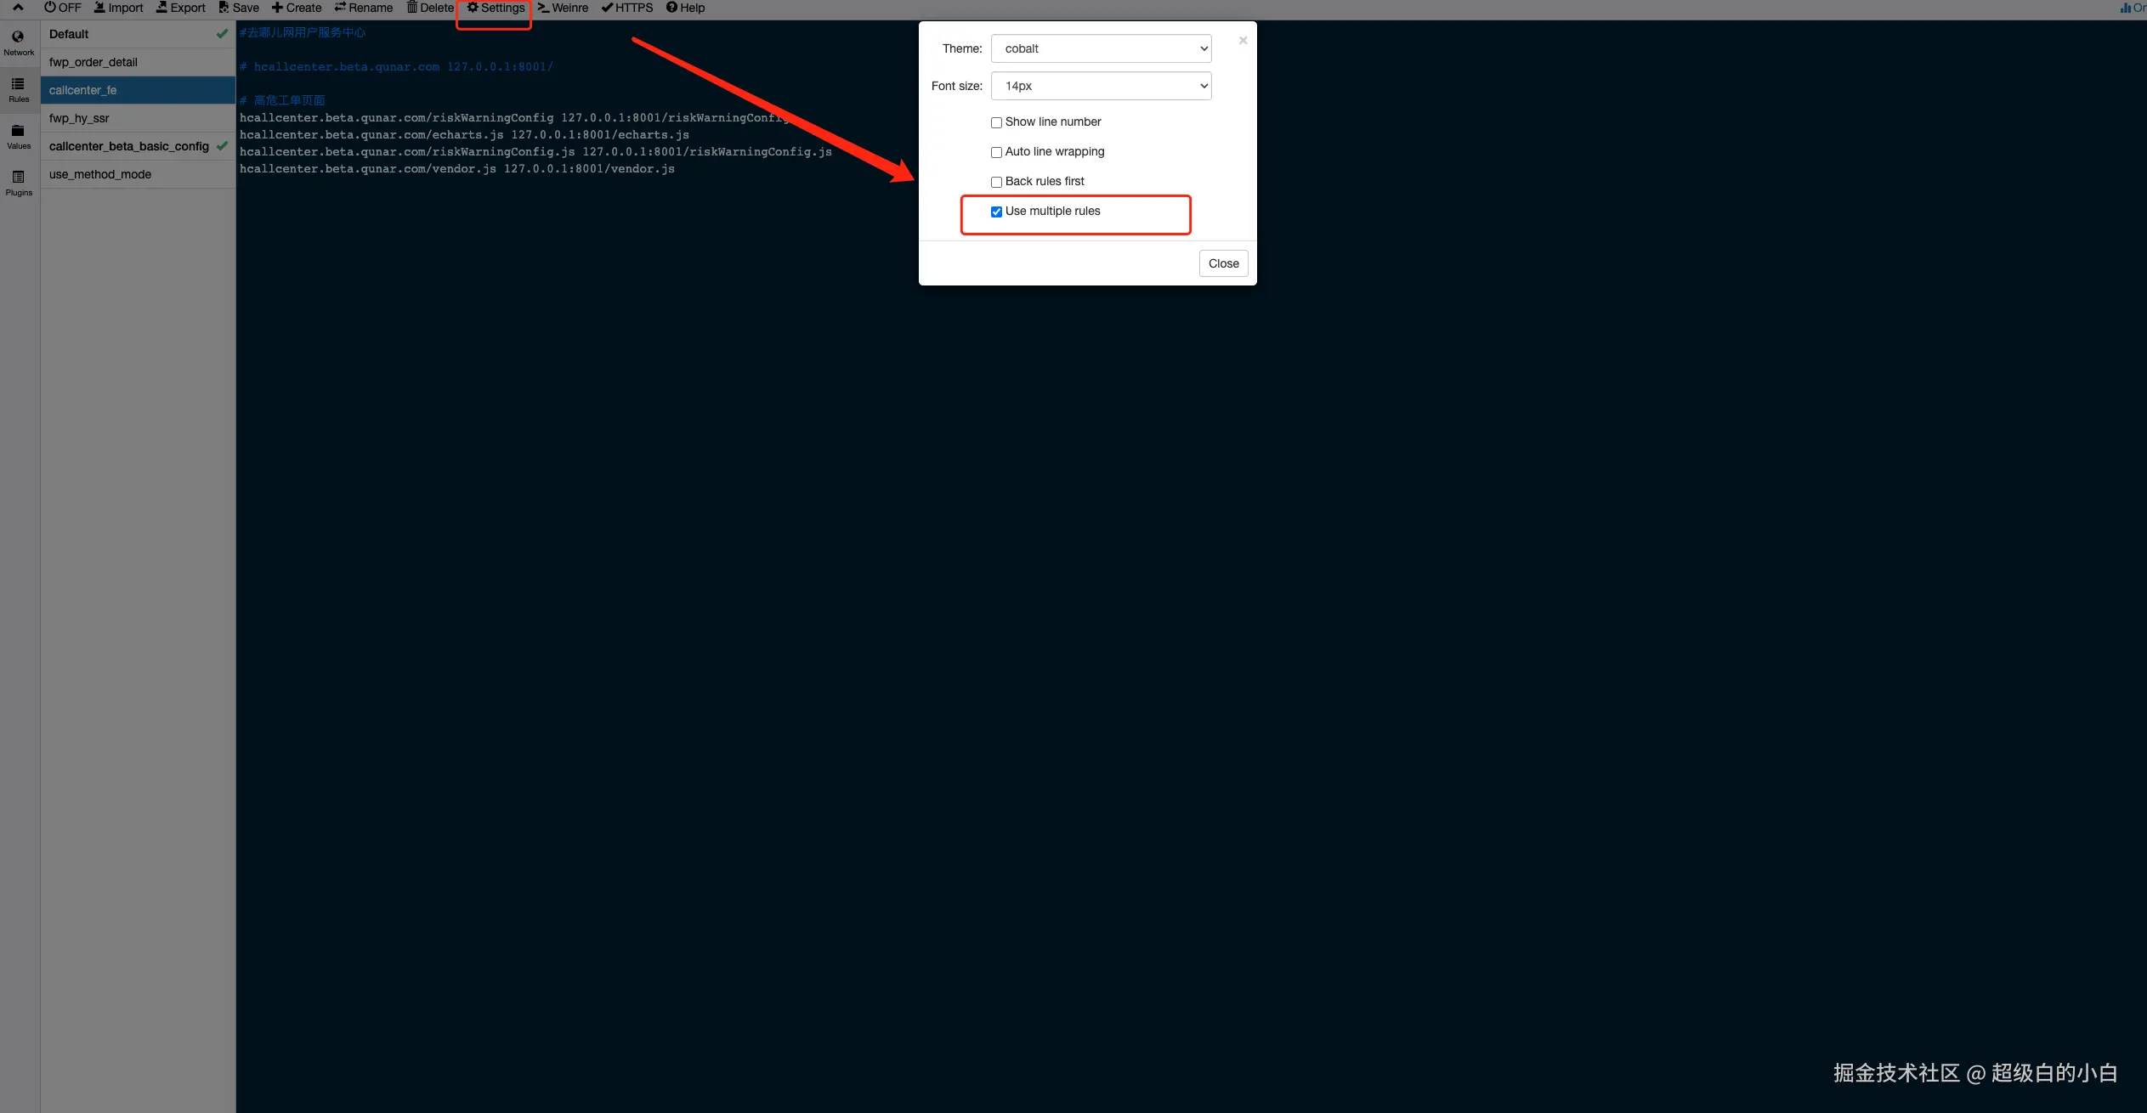Open the Network panel in sidebar
Screen dimensions: 2147x1113
tap(19, 42)
